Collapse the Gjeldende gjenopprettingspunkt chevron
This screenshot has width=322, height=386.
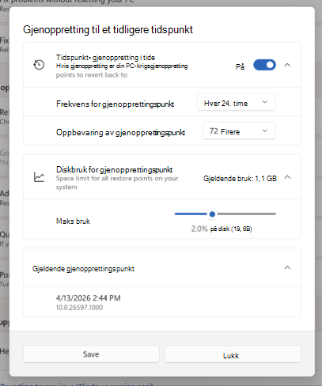coord(287,267)
